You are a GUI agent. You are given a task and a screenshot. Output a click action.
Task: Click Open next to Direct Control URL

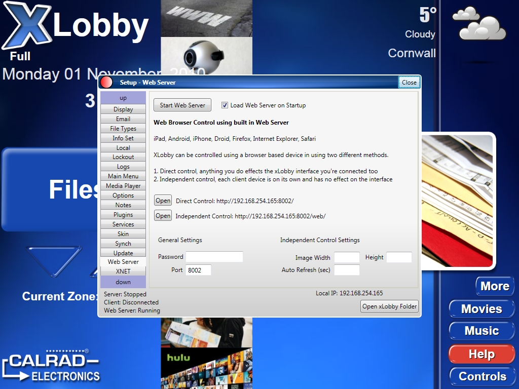click(x=163, y=201)
